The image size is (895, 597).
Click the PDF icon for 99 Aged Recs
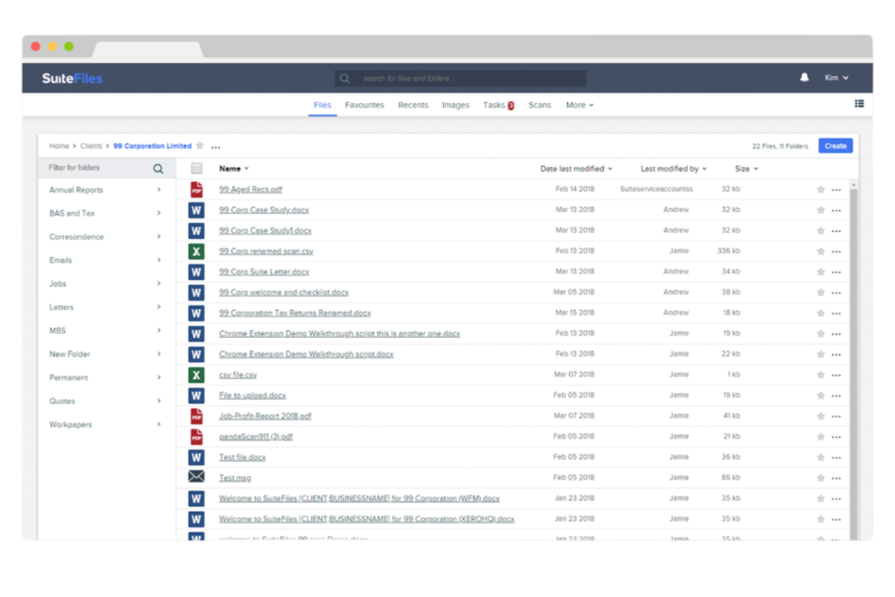(197, 189)
